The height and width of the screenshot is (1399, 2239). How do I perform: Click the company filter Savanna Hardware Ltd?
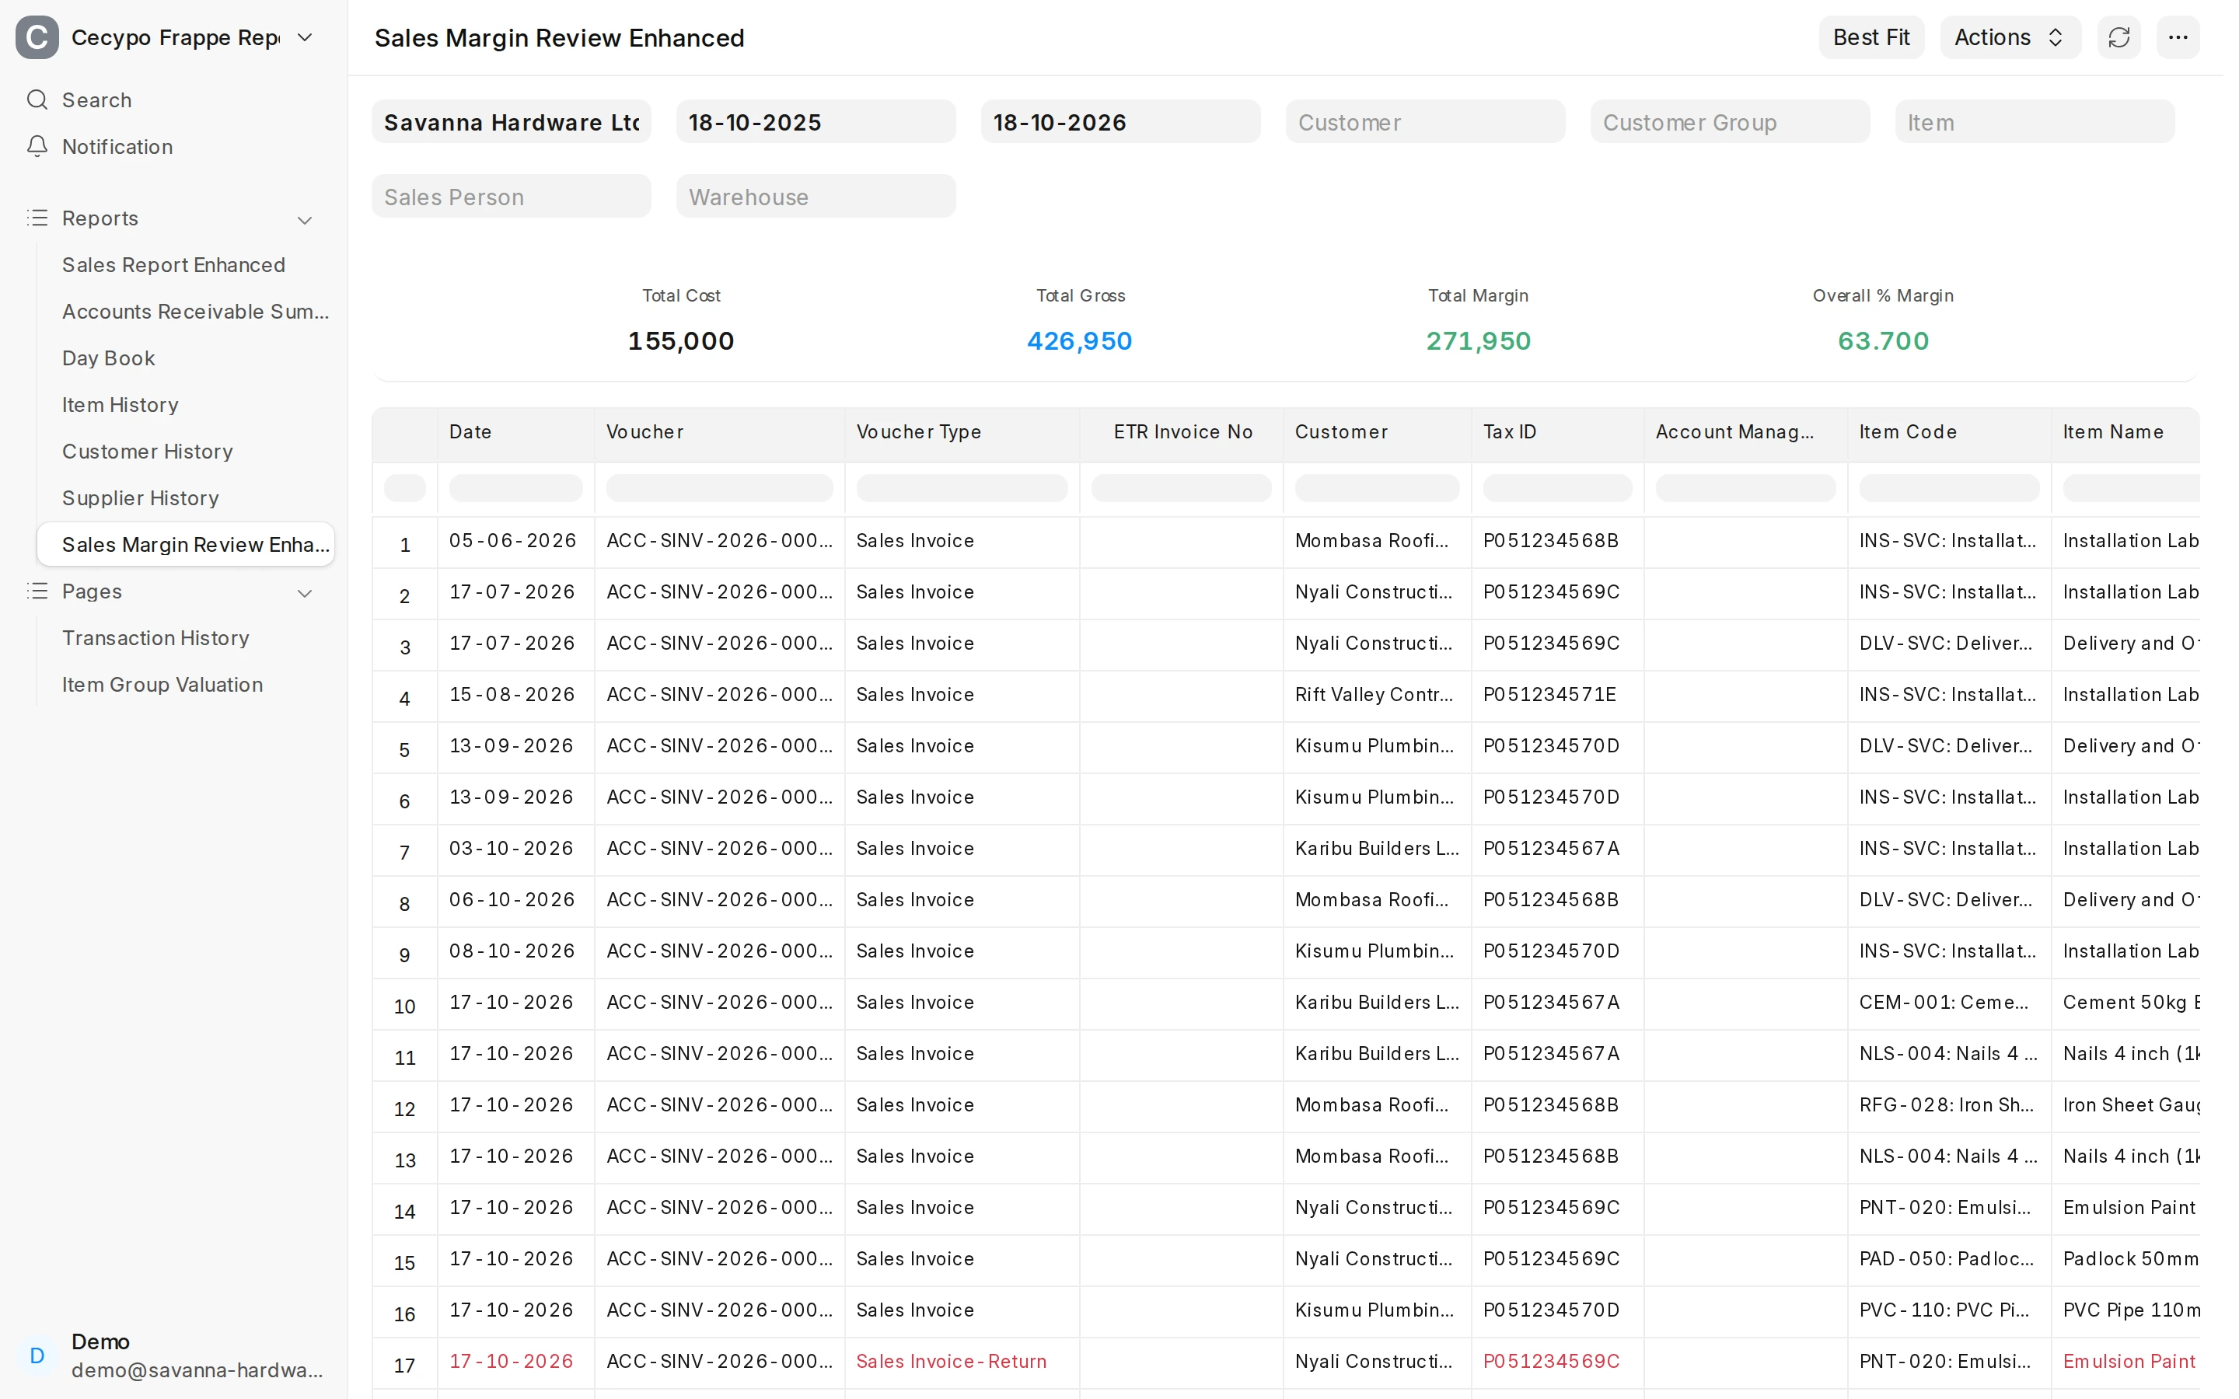pyautogui.click(x=512, y=122)
